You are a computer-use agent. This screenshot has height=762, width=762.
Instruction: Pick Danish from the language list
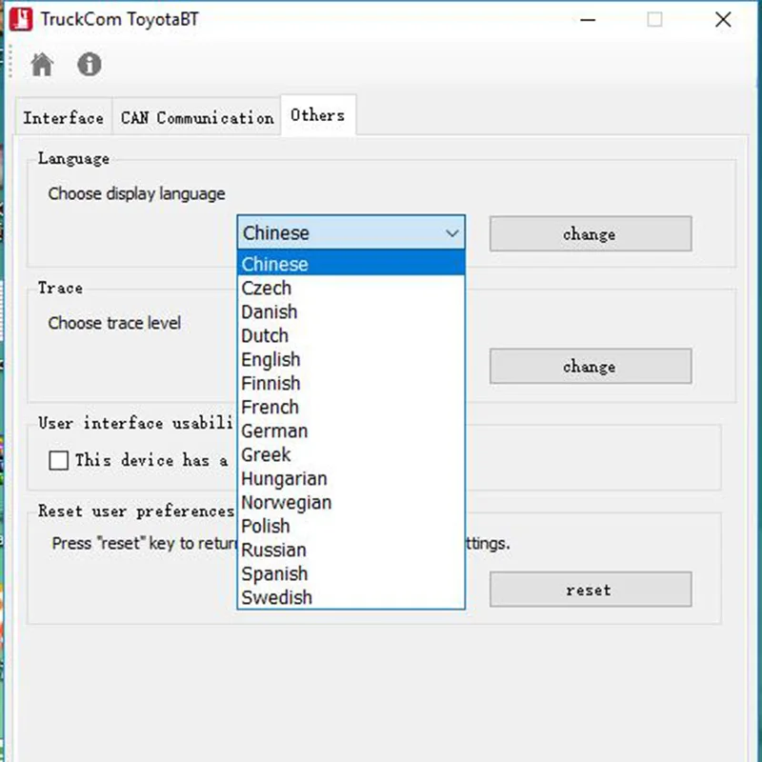351,311
